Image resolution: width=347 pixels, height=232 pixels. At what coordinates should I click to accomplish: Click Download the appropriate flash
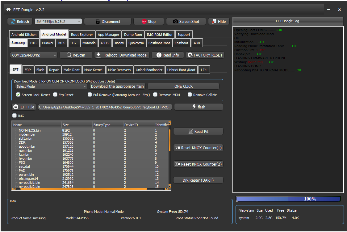click(117, 86)
